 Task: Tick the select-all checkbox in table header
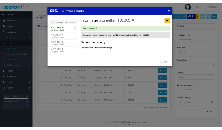point(40,34)
